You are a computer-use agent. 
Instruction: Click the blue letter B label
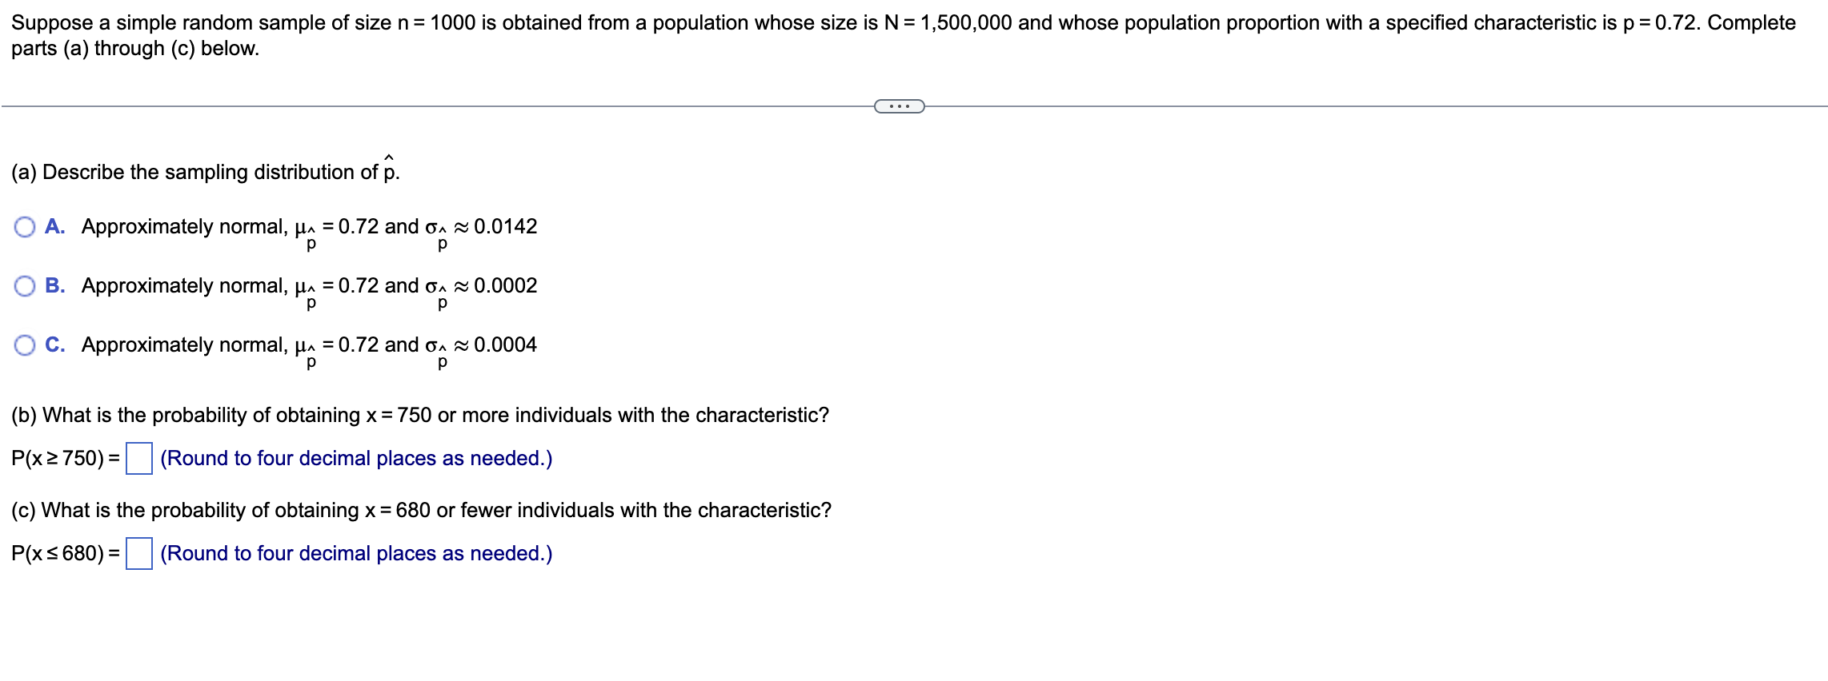pos(54,286)
